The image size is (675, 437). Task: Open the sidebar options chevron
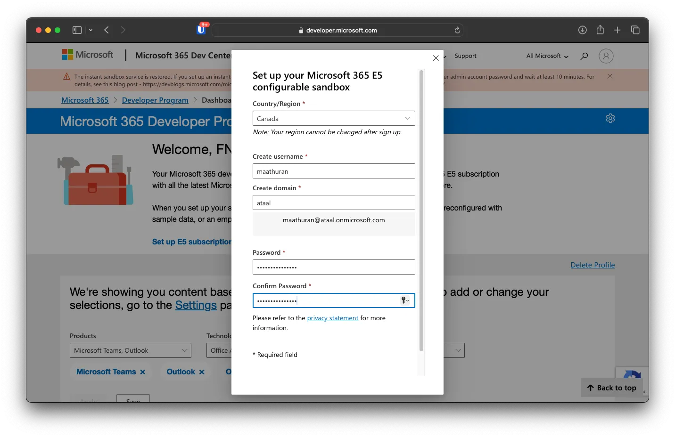click(x=91, y=30)
